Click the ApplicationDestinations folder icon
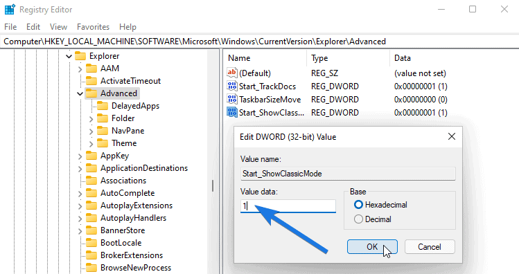Image resolution: width=519 pixels, height=274 pixels. 91,168
